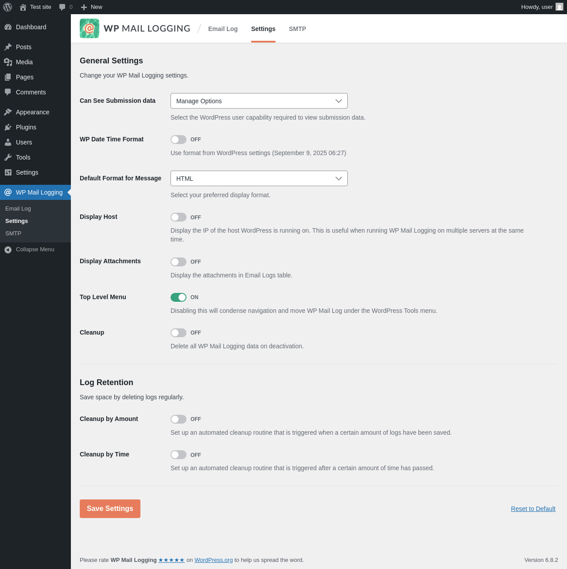Open the Users menu label
The image size is (567, 569).
(24, 142)
